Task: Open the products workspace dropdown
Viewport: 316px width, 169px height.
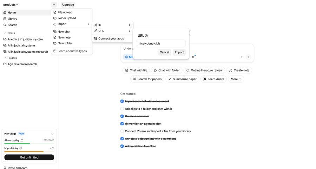Action: [x=11, y=5]
